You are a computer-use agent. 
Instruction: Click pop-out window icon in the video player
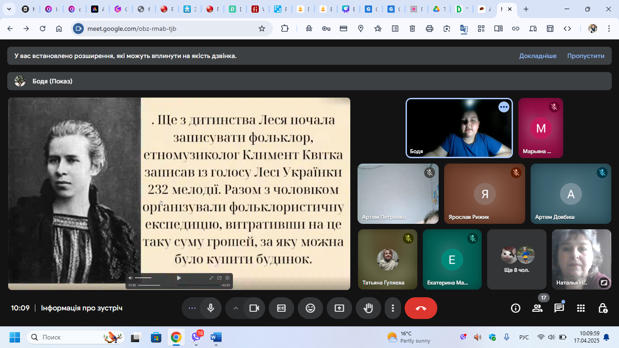click(x=220, y=278)
